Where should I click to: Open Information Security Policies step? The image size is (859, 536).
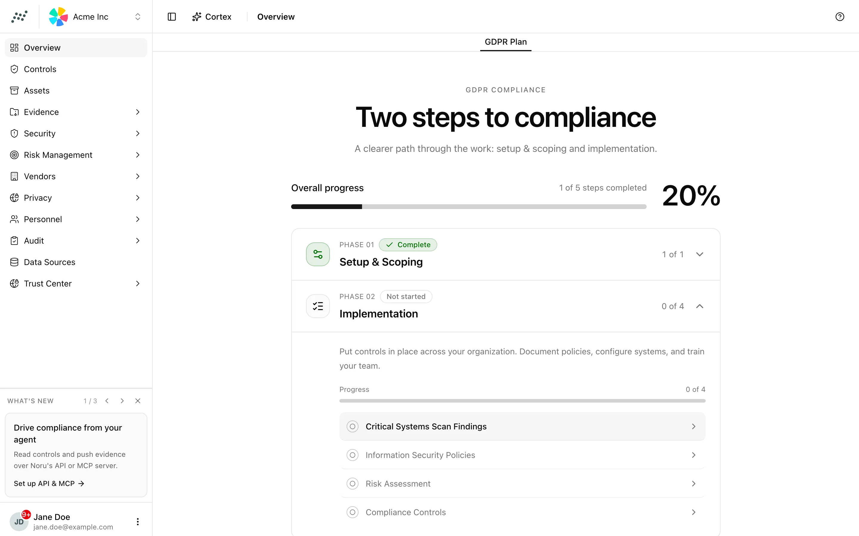pyautogui.click(x=522, y=455)
